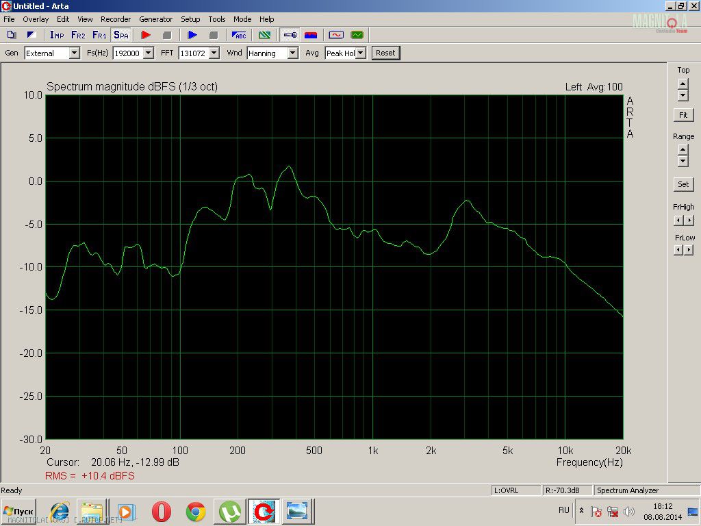Open the Overlay menu

(x=36, y=19)
